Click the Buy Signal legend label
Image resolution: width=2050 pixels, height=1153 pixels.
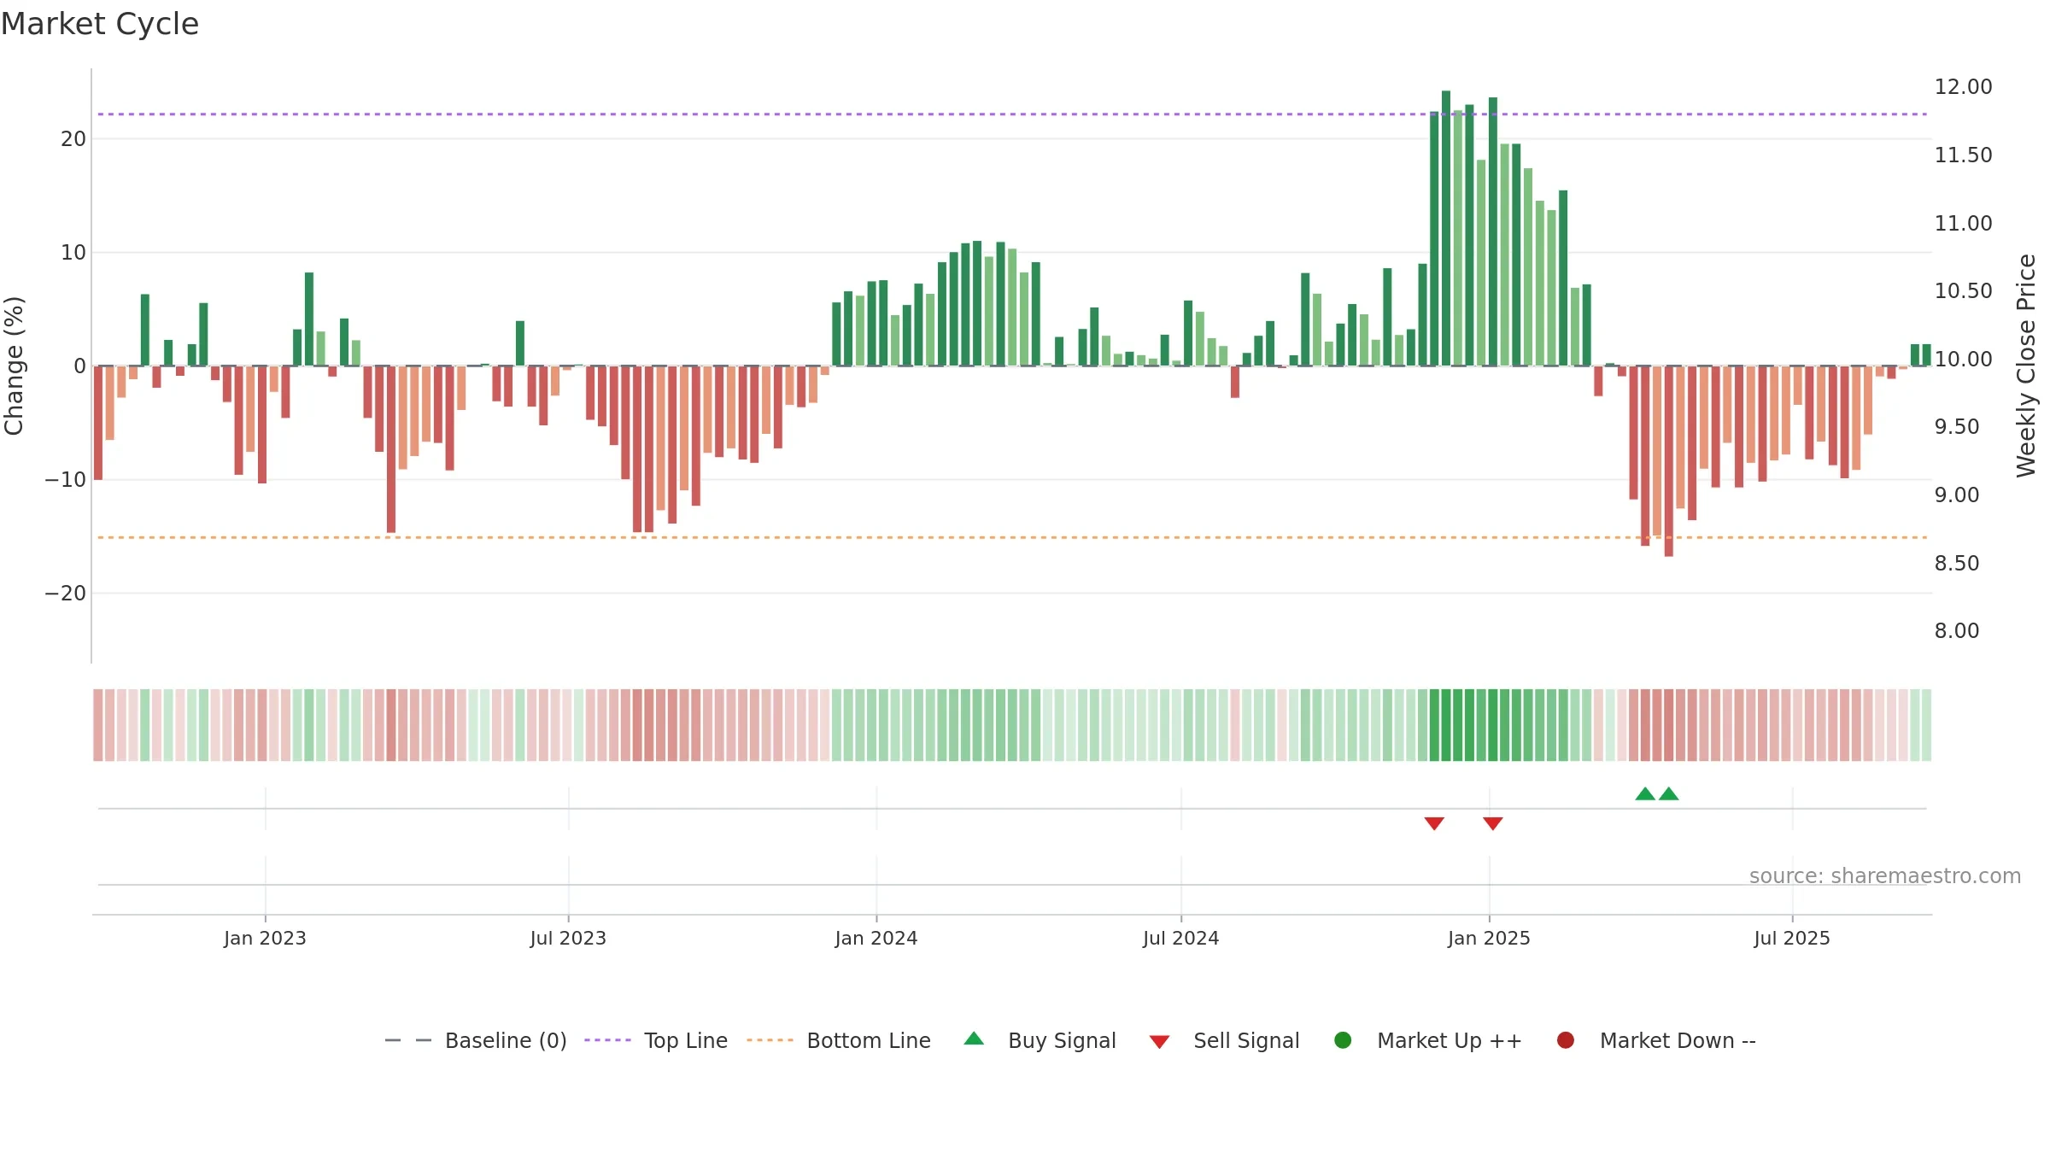tap(1062, 1040)
